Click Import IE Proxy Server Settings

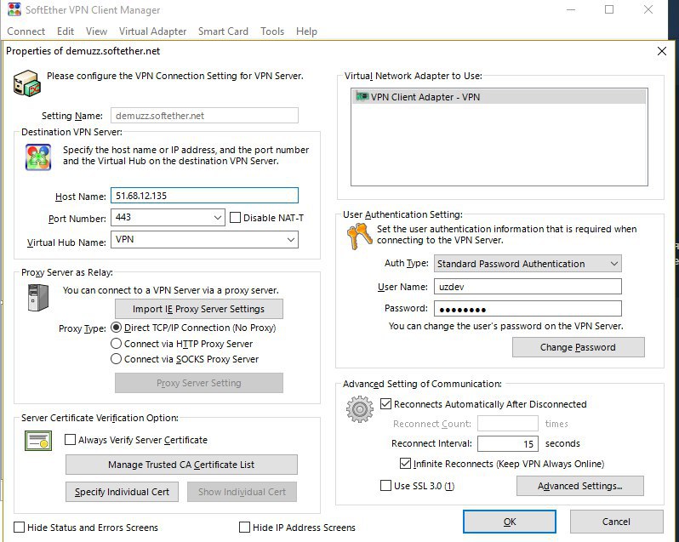pos(199,309)
